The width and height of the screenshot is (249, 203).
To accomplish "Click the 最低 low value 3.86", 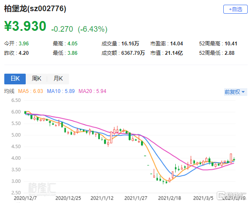I will 72,53.
